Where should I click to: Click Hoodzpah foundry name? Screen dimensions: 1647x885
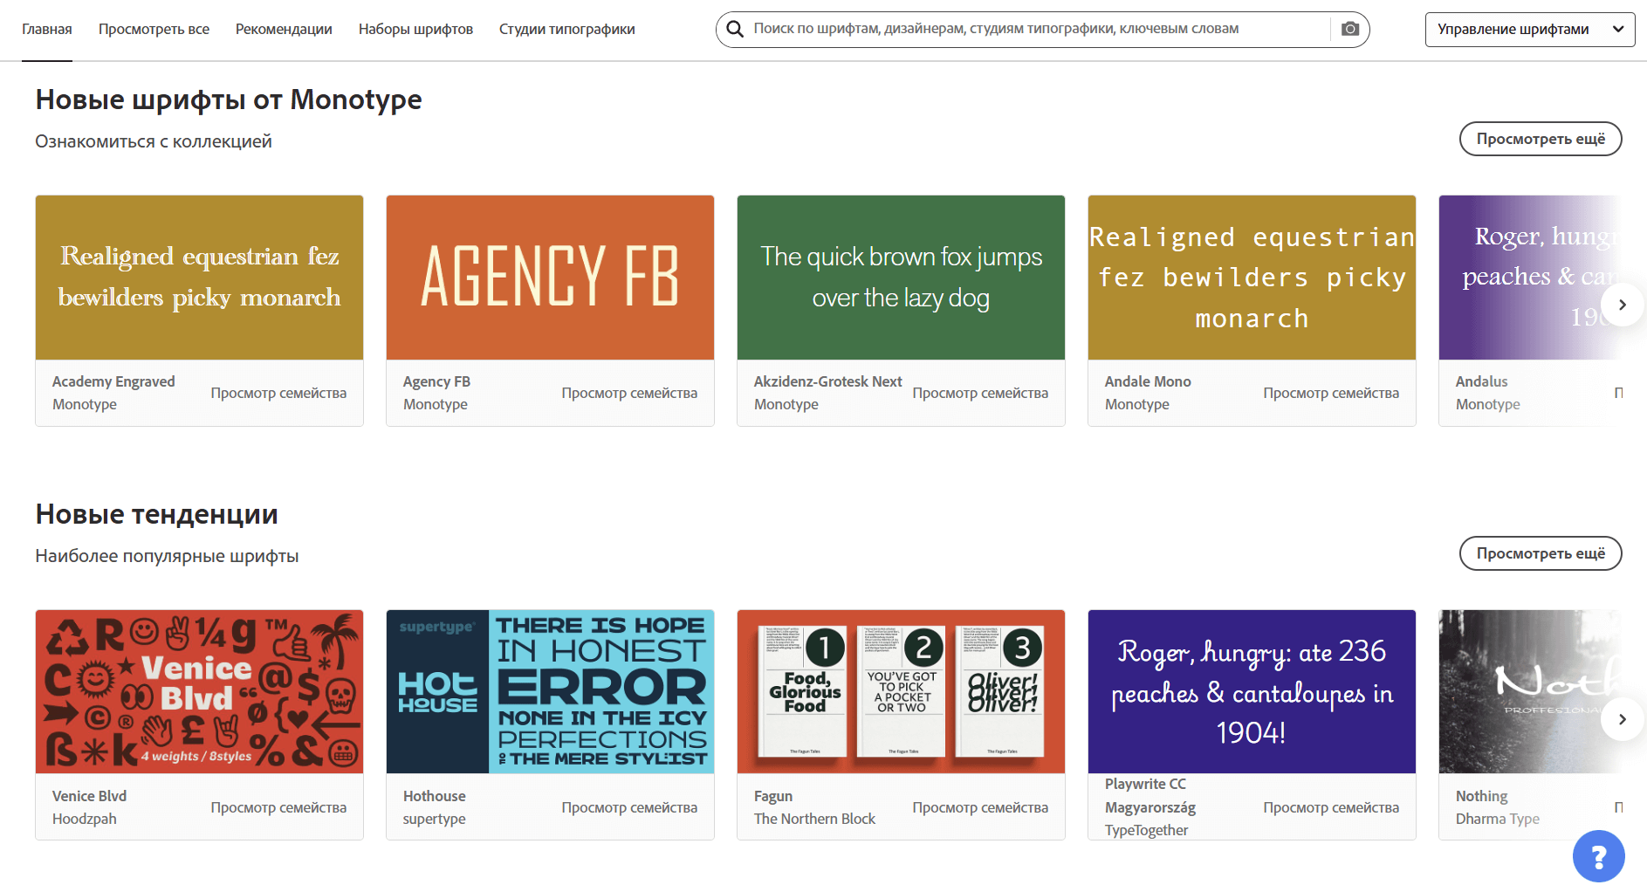(84, 819)
